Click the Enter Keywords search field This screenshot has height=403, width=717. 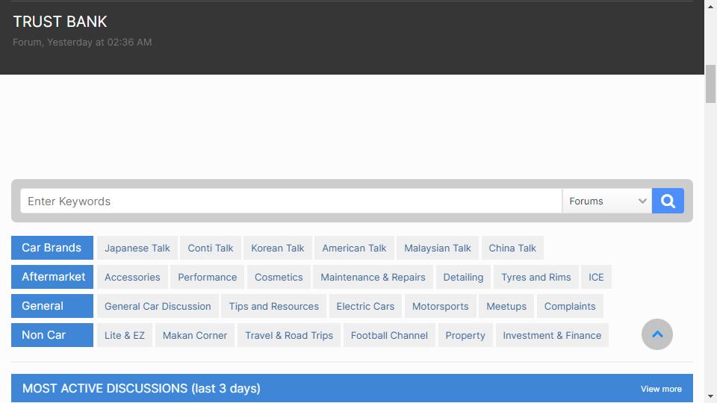click(291, 201)
